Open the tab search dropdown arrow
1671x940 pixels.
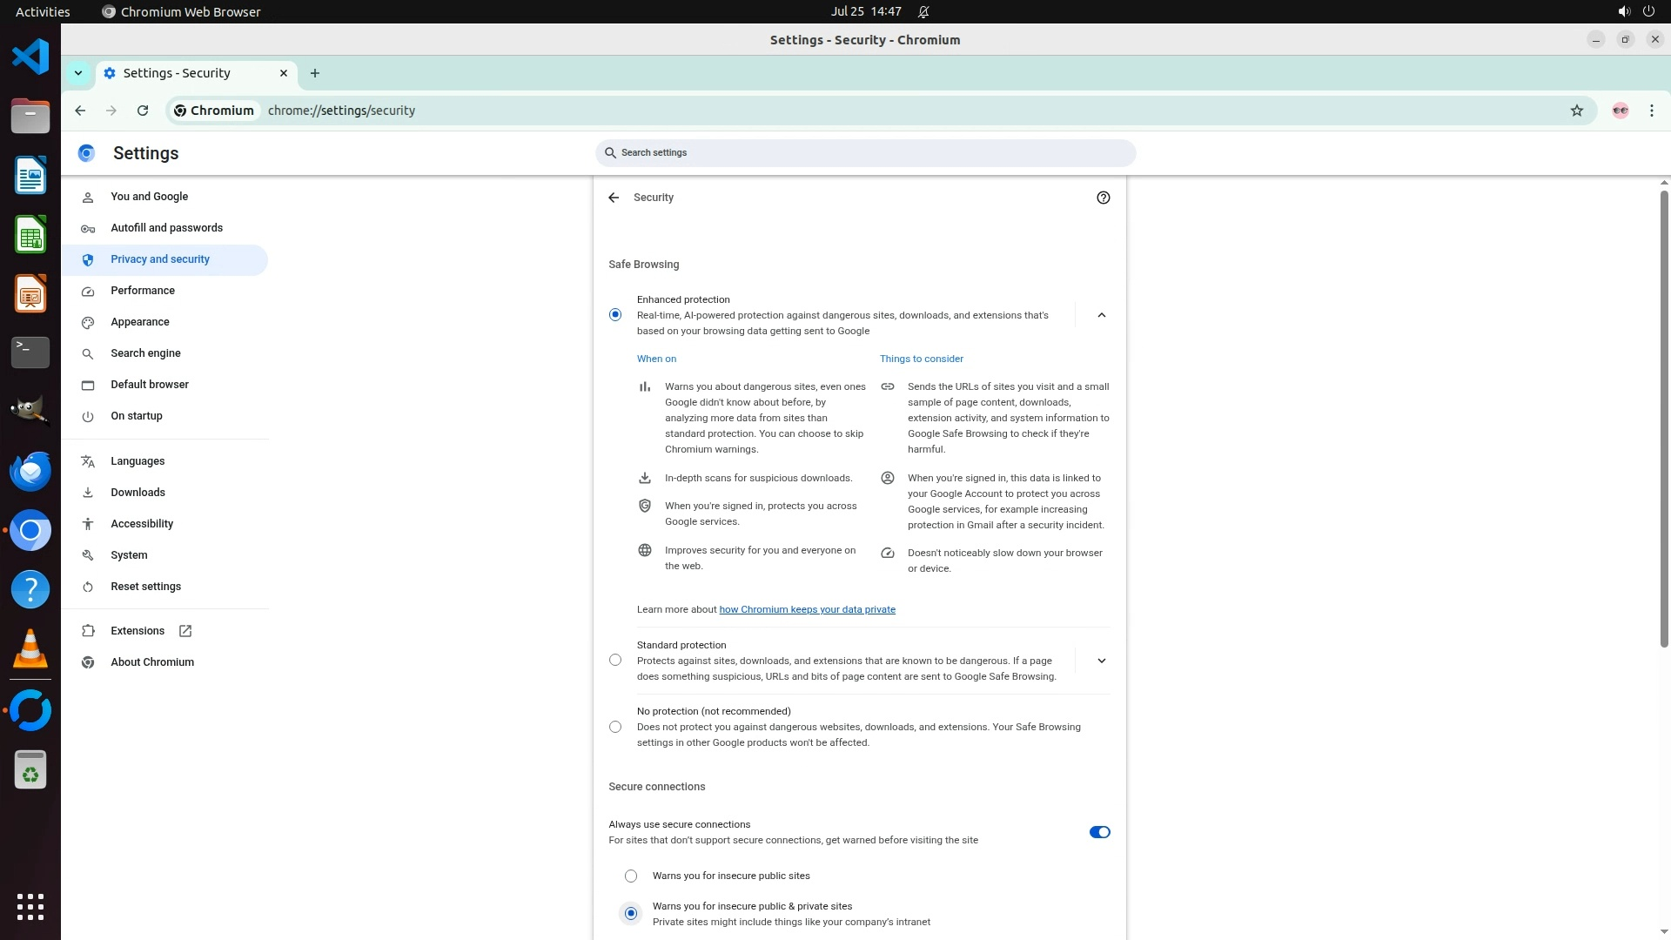click(x=78, y=73)
